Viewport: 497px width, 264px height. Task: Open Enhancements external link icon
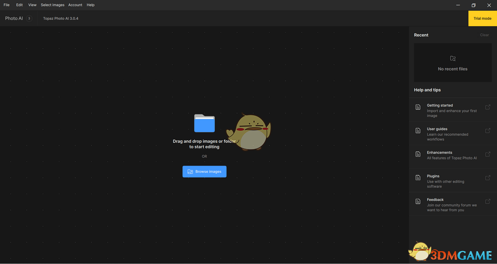488,154
